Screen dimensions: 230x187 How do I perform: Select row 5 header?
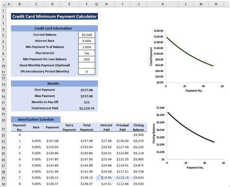coord(3,35)
